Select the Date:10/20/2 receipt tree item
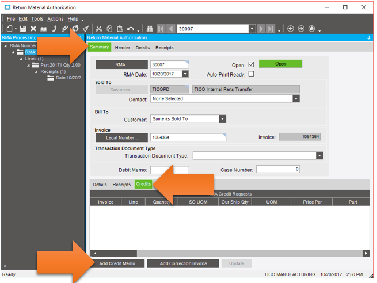The height and width of the screenshot is (283, 377). tap(68, 78)
